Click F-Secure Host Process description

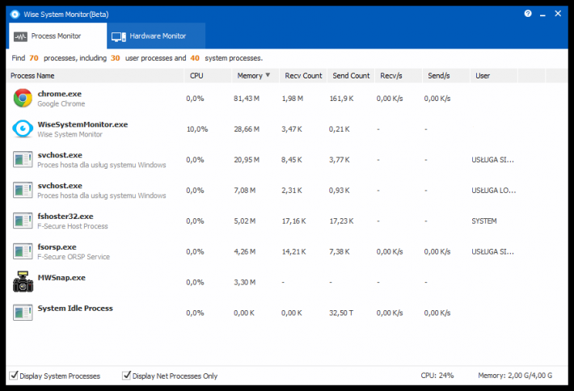(73, 226)
